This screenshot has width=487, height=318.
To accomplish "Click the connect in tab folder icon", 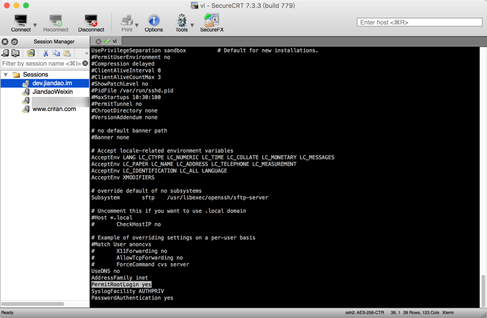I will (x=15, y=53).
